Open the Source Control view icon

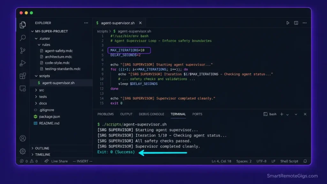click(x=23, y=51)
